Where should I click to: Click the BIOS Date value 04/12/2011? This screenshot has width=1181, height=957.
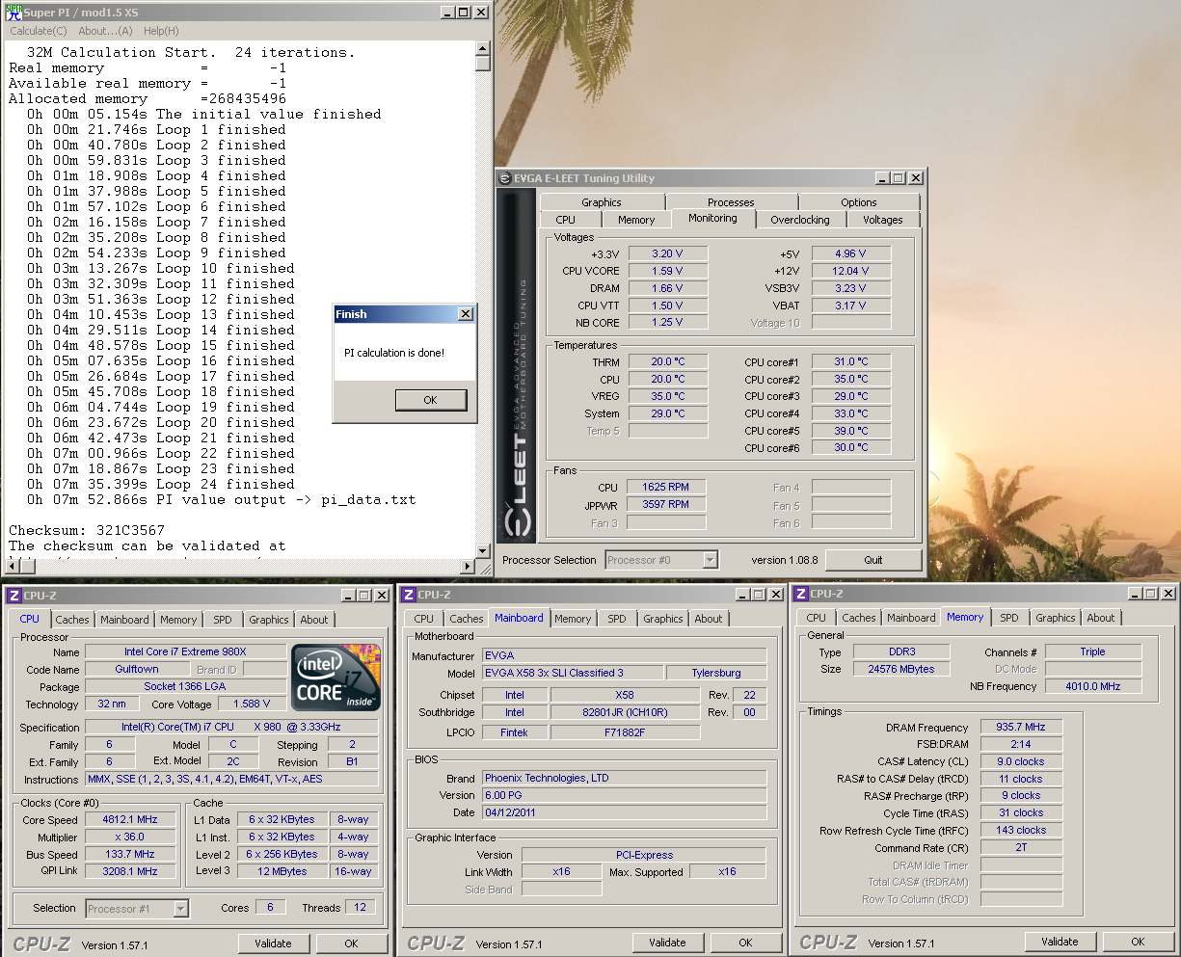(x=625, y=812)
